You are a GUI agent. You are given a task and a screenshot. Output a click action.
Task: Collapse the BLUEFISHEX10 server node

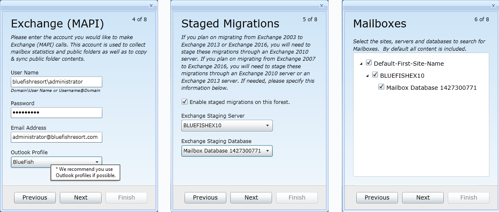[x=367, y=76]
